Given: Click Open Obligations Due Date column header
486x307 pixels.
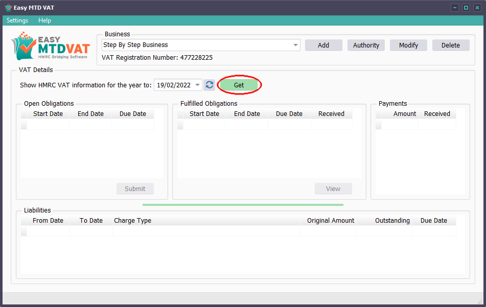Looking at the screenshot, I should (133, 114).
